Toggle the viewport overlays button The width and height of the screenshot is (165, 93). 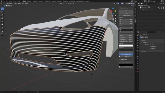(x=122, y=3)
